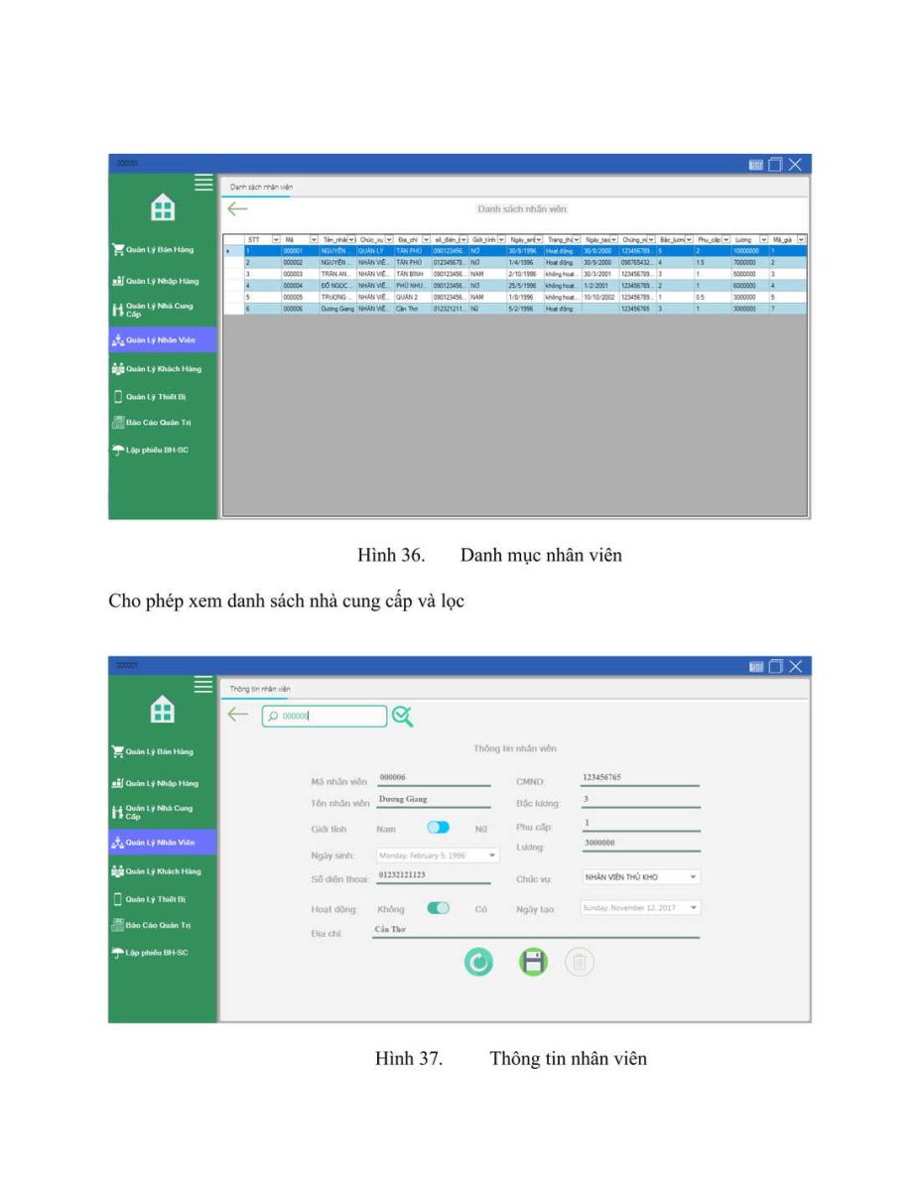Click the Dương Giang cell in the table
Image resolution: width=920 pixels, height=1191 pixels.
point(339,309)
